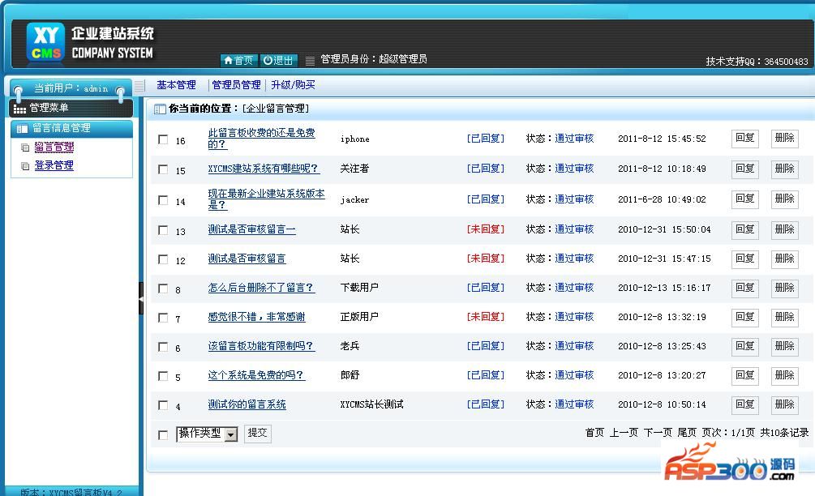Open the 管理员管理 tab

(x=237, y=84)
